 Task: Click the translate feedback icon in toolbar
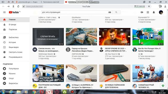[x=160, y=6]
